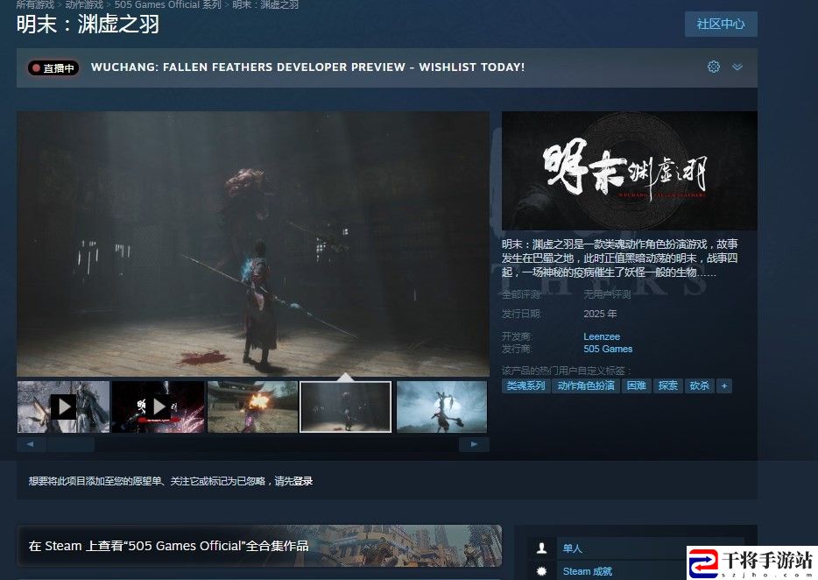Click the thumbnail strip scrollbar handle
The width and height of the screenshot is (818, 580).
(71, 444)
